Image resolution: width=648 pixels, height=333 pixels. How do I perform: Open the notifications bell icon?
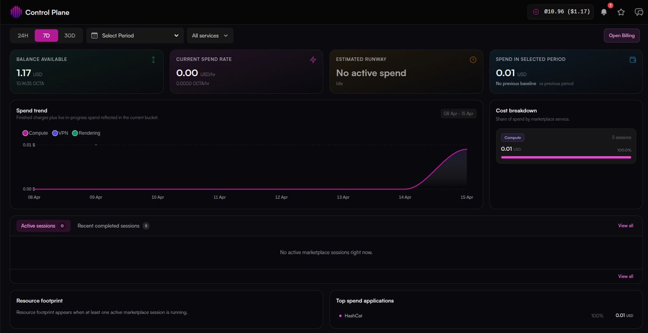(x=604, y=12)
